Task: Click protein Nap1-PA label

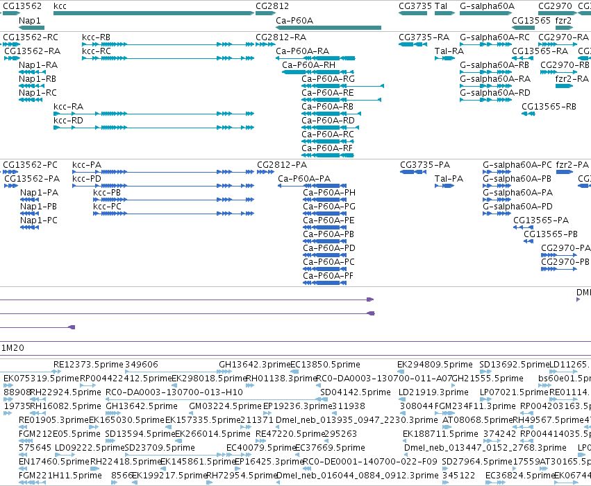Action: pyautogui.click(x=39, y=193)
